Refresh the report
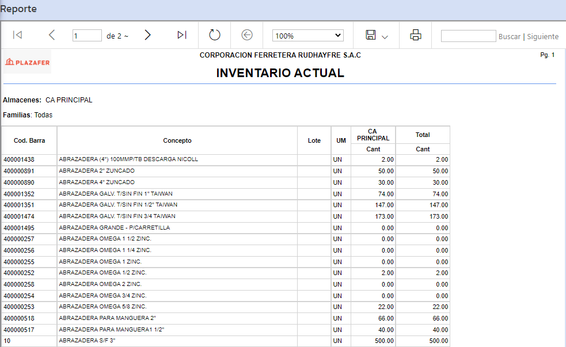Viewport: 566px width, 347px height. pyautogui.click(x=214, y=35)
